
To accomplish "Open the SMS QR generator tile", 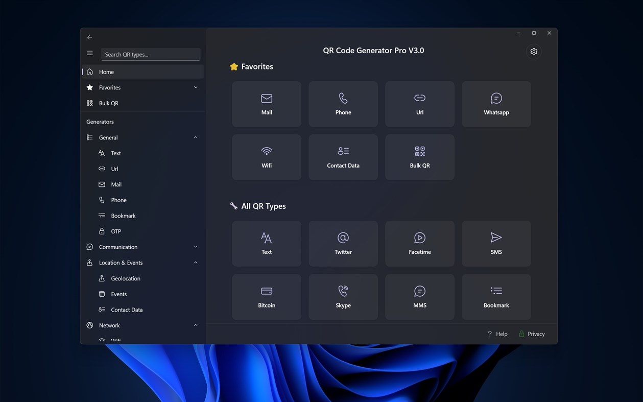I will click(x=496, y=244).
